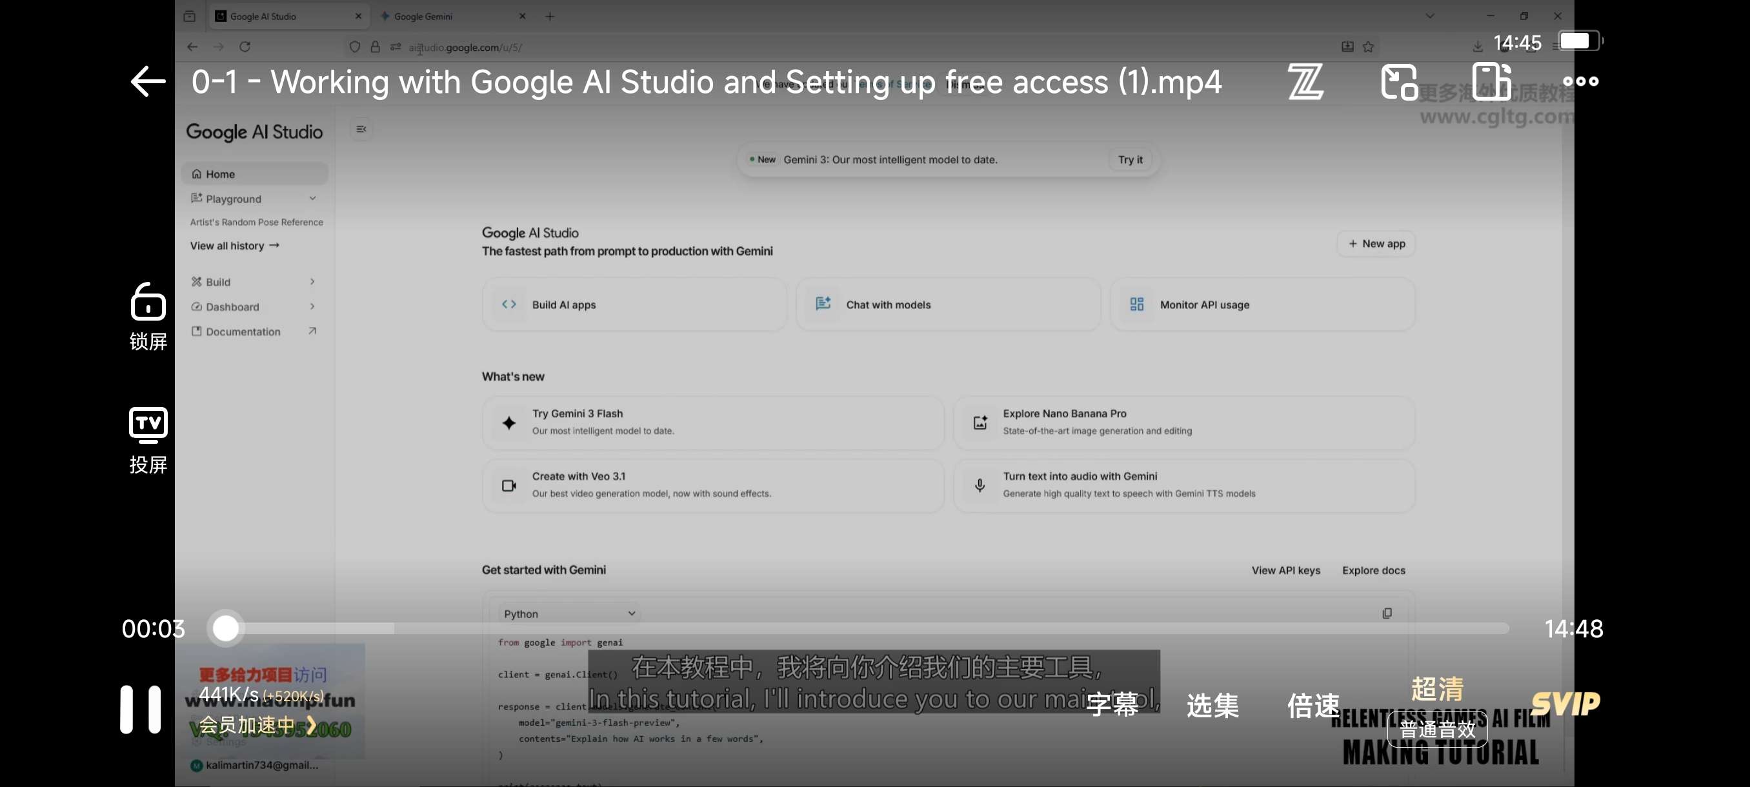The height and width of the screenshot is (787, 1750).
Task: Tap the screen rotate icon in the top bar
Action: [1492, 81]
